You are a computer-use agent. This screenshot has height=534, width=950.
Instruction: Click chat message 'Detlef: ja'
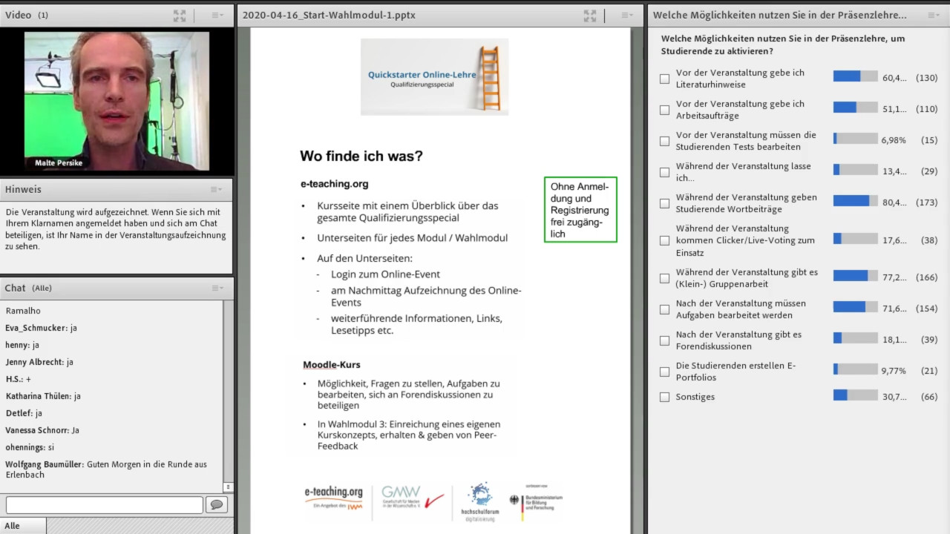coord(24,413)
